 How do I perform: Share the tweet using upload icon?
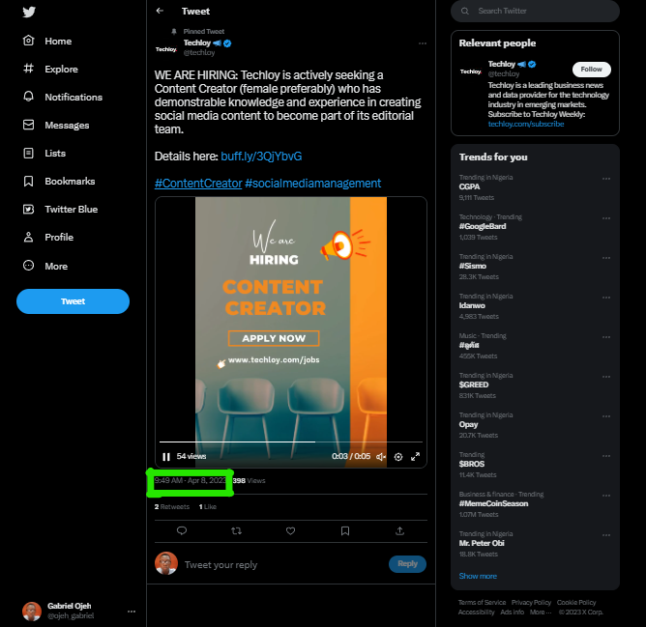[x=399, y=530]
